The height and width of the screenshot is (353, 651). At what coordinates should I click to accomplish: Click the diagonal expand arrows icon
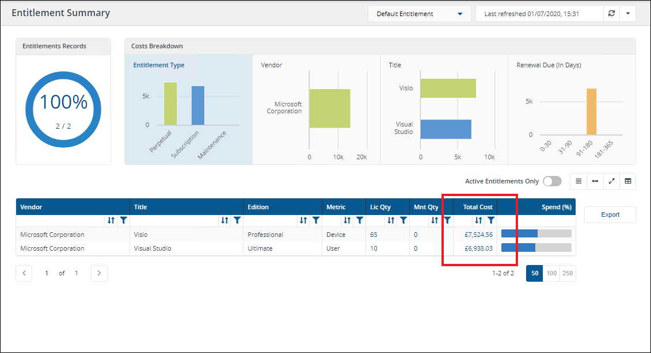(x=611, y=181)
